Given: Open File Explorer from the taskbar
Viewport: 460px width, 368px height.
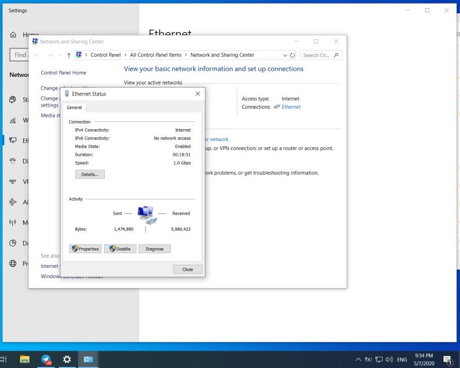Looking at the screenshot, I should click(25, 359).
